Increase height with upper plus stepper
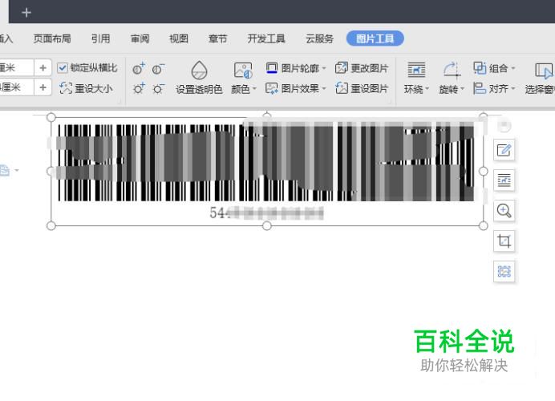The height and width of the screenshot is (401, 555). pos(43,67)
